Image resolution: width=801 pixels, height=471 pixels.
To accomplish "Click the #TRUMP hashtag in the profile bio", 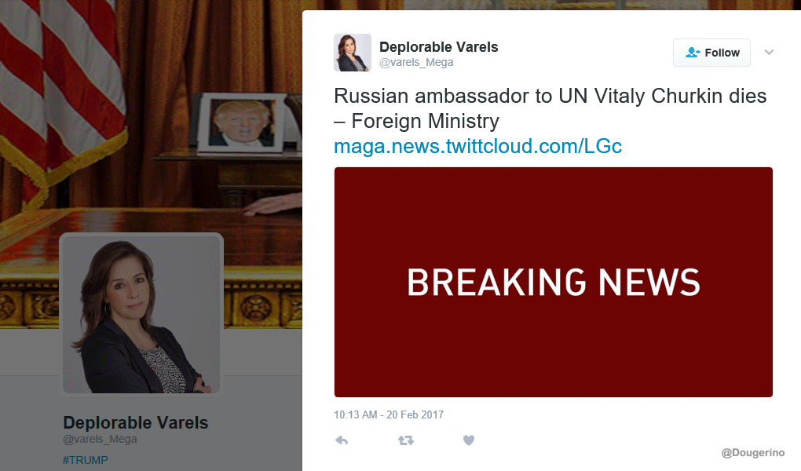I will (x=86, y=460).
